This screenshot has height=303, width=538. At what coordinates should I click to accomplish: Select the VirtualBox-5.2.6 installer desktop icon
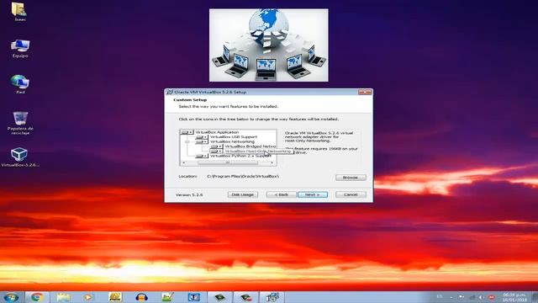(x=20, y=157)
